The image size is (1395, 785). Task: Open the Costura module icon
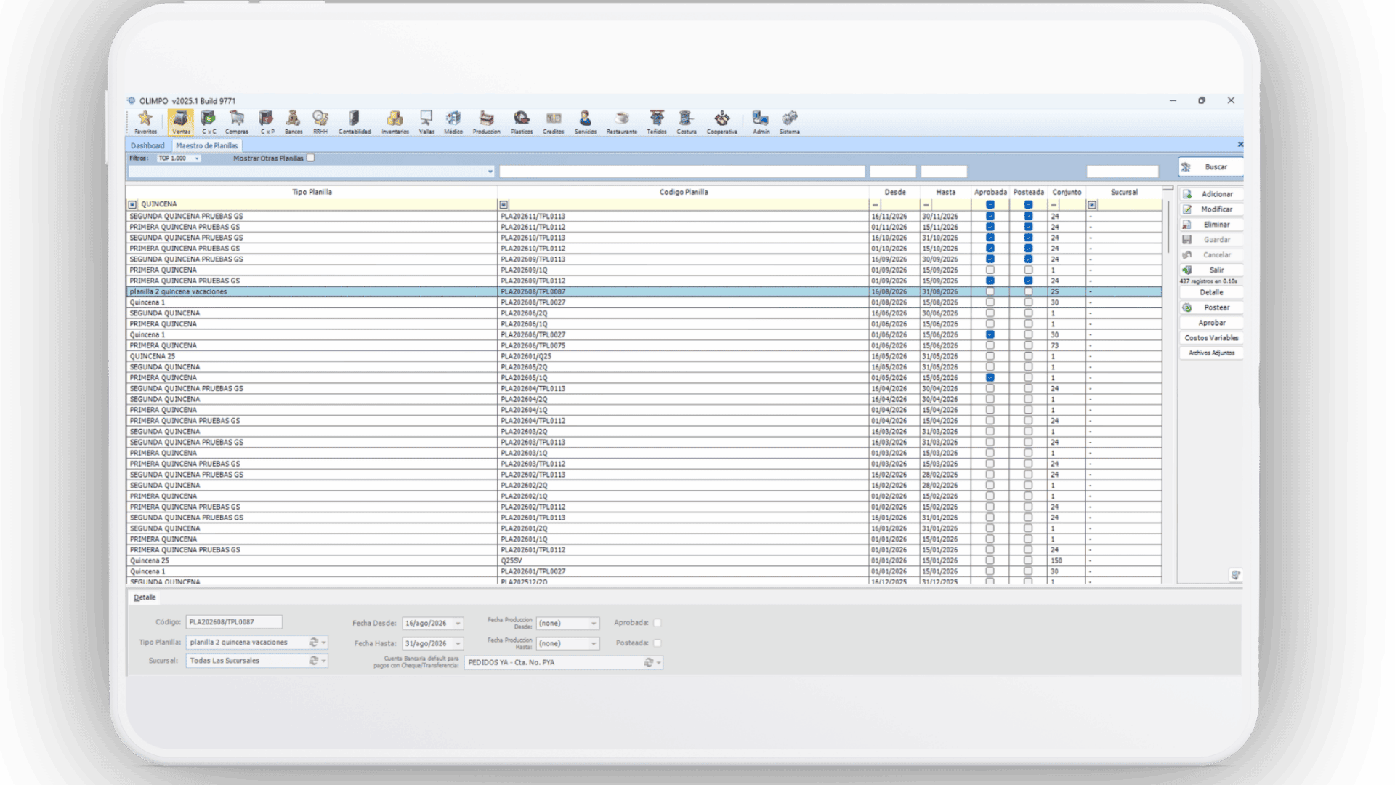pos(687,122)
